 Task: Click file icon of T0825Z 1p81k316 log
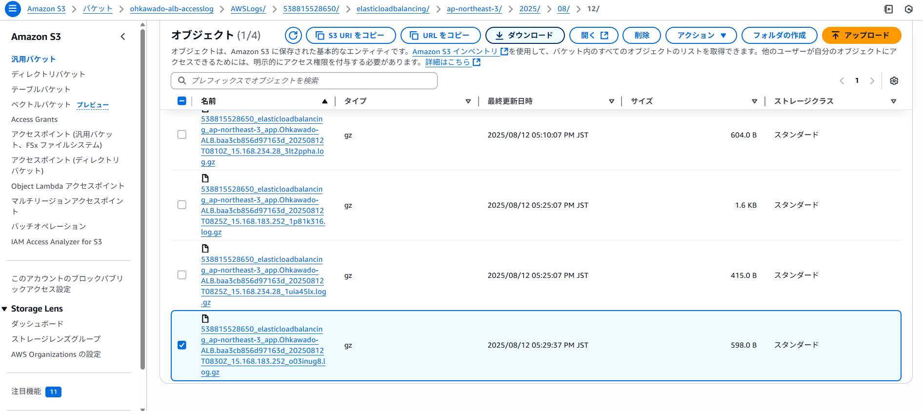coord(205,178)
